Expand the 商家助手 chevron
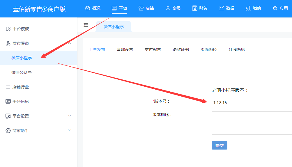292x167 pixels. [70, 130]
